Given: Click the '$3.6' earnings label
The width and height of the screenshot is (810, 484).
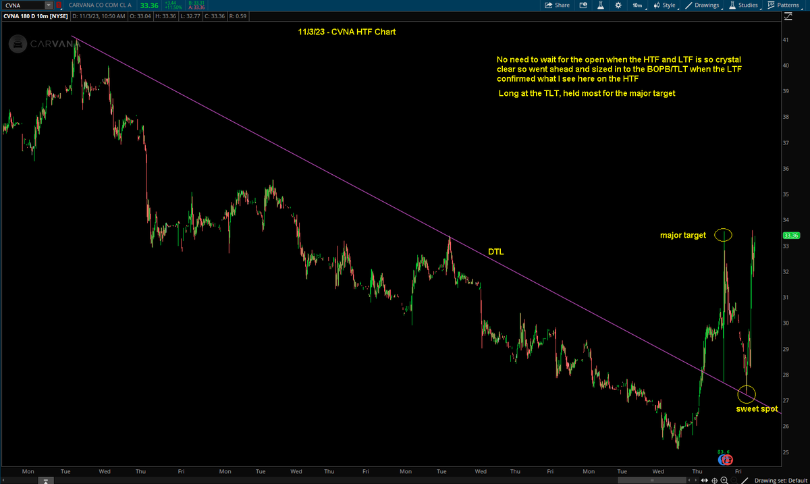Looking at the screenshot, I should click(724, 452).
